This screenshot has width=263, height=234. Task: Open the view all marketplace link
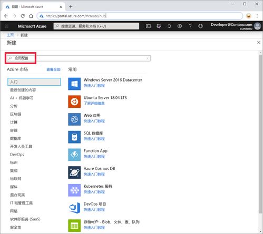click(x=53, y=69)
